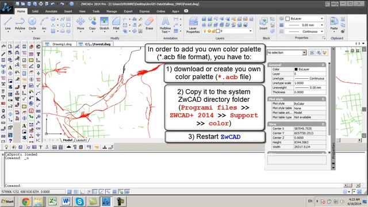The height and width of the screenshot is (207, 368).
Task: Open the No selection dropdown
Action: [304, 52]
